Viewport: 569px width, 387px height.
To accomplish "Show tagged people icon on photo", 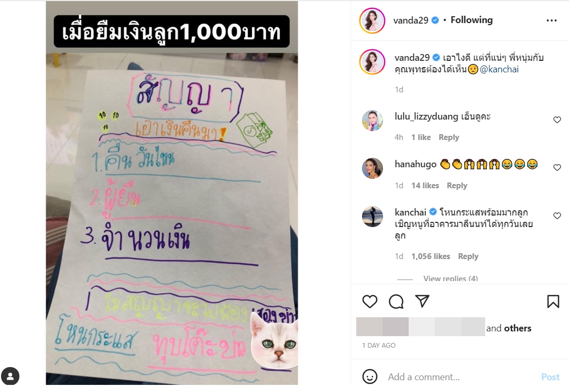I will point(10,376).
